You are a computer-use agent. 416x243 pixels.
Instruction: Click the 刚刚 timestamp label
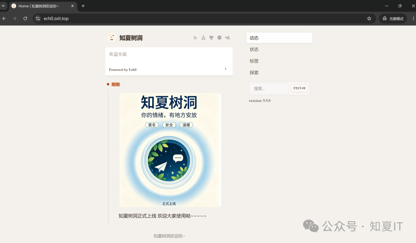[x=116, y=84]
